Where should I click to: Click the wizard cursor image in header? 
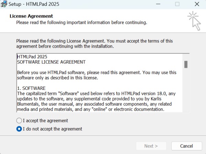194,21
